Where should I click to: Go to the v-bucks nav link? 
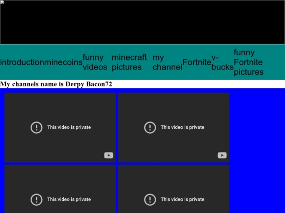(223, 62)
